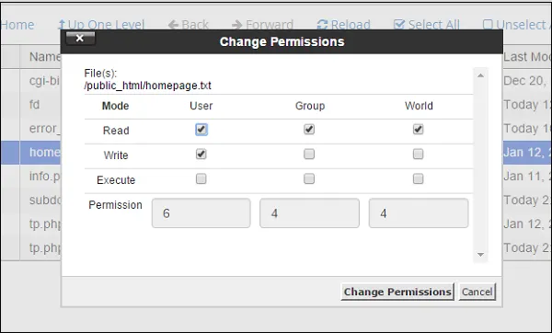This screenshot has height=333, width=552.
Task: Click the Unselect All box icon
Action: click(488, 25)
